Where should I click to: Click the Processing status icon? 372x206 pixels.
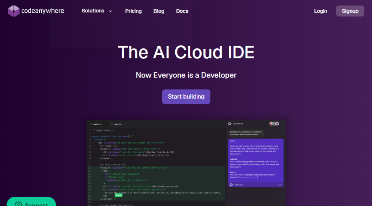coord(231,185)
